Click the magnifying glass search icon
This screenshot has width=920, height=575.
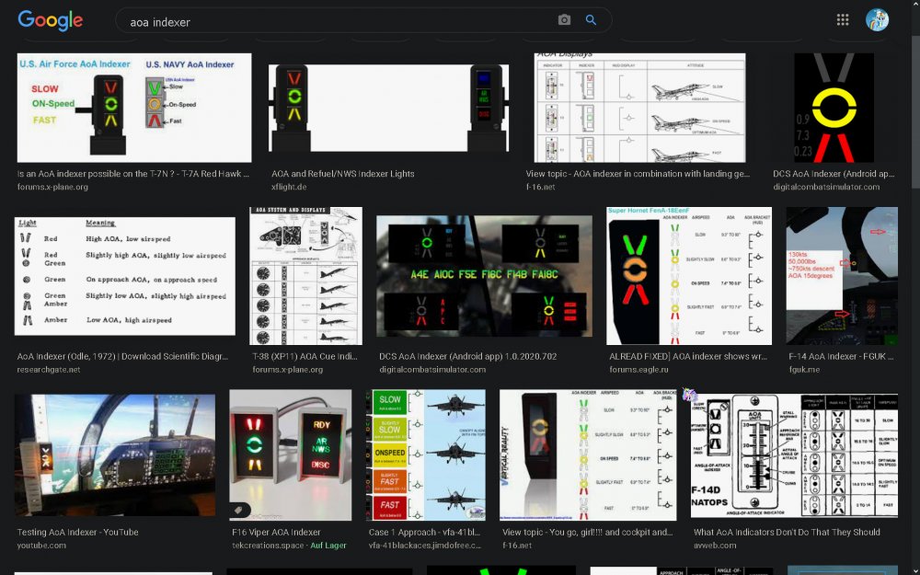591,18
